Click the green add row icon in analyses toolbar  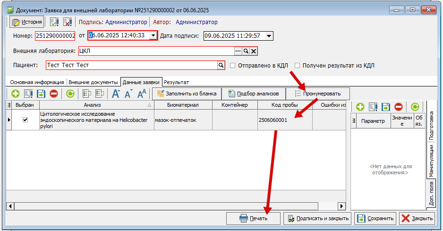click(16, 94)
